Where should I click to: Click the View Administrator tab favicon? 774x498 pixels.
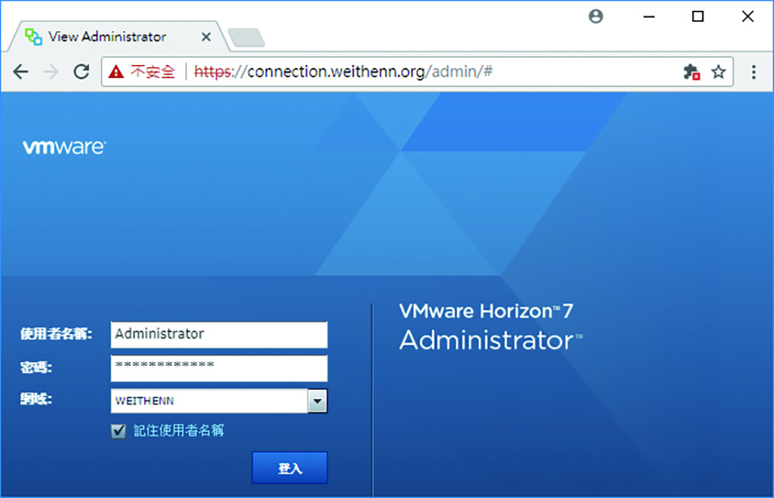(x=33, y=36)
